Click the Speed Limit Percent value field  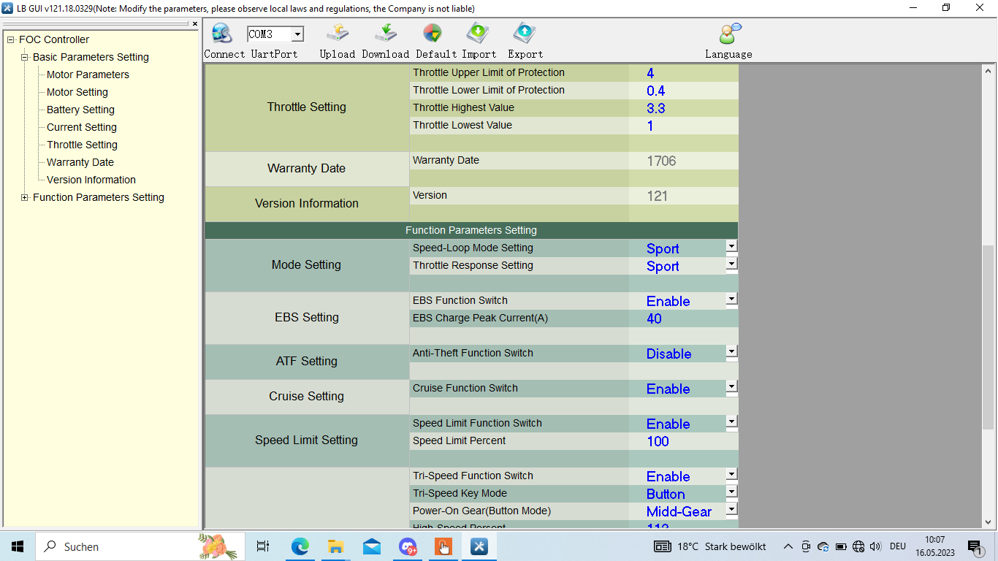click(682, 441)
